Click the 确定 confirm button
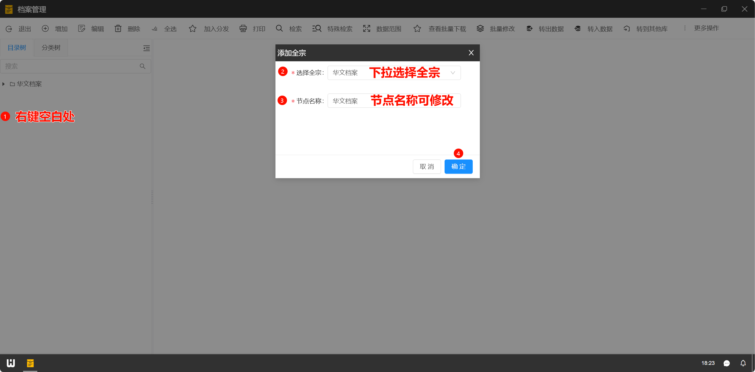 pyautogui.click(x=458, y=167)
